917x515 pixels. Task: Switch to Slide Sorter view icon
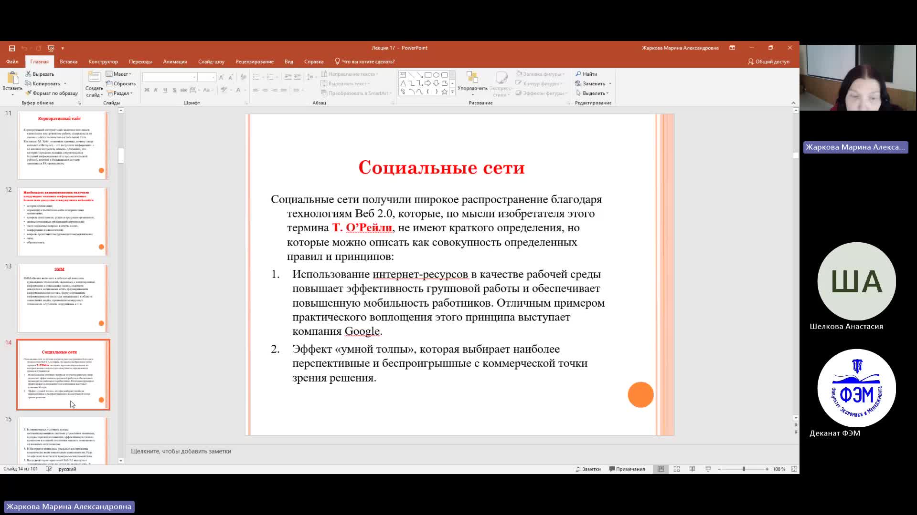676,469
